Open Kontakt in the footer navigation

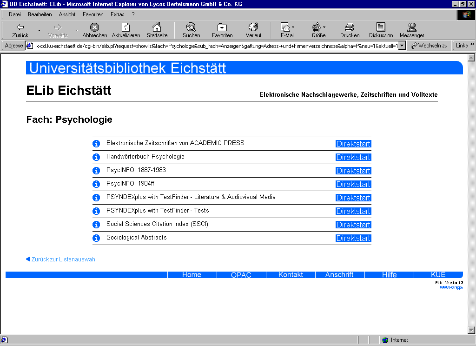(x=291, y=274)
